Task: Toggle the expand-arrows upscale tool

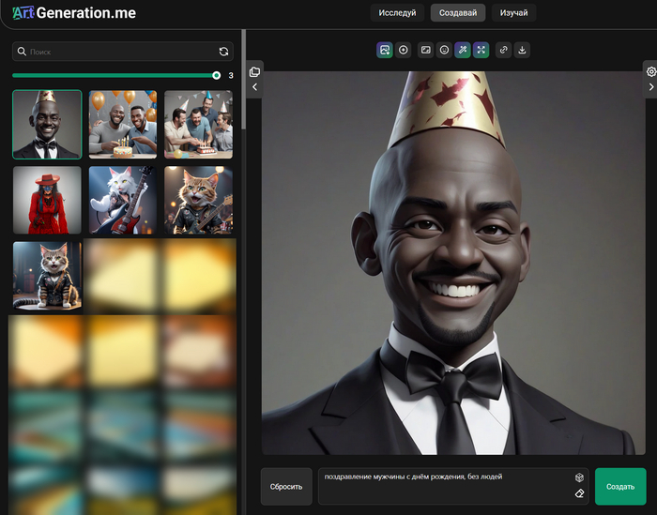Action: [481, 50]
